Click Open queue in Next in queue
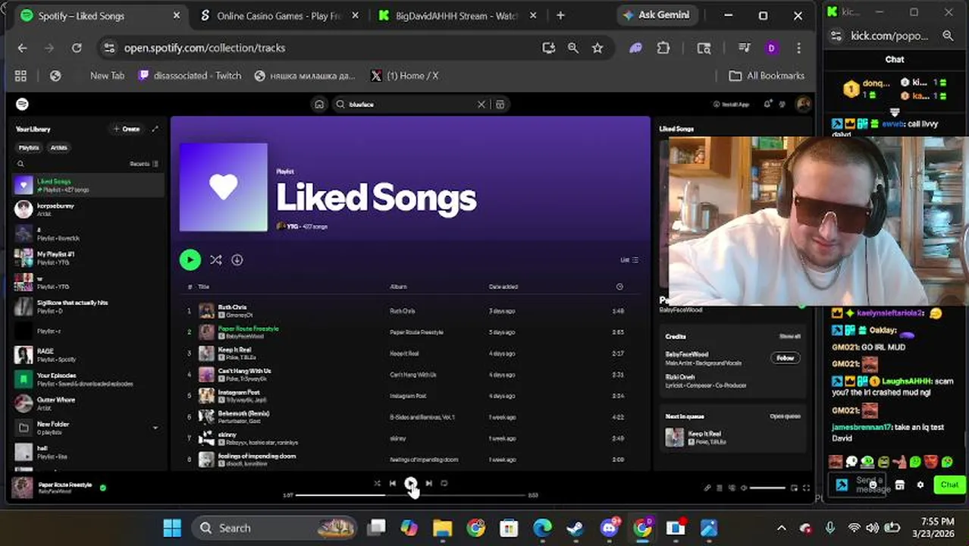Image resolution: width=969 pixels, height=546 pixels. coord(785,416)
